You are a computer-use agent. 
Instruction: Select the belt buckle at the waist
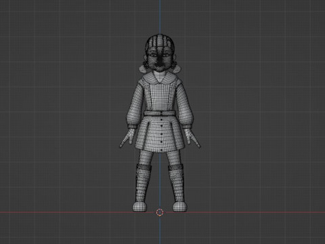(161, 113)
